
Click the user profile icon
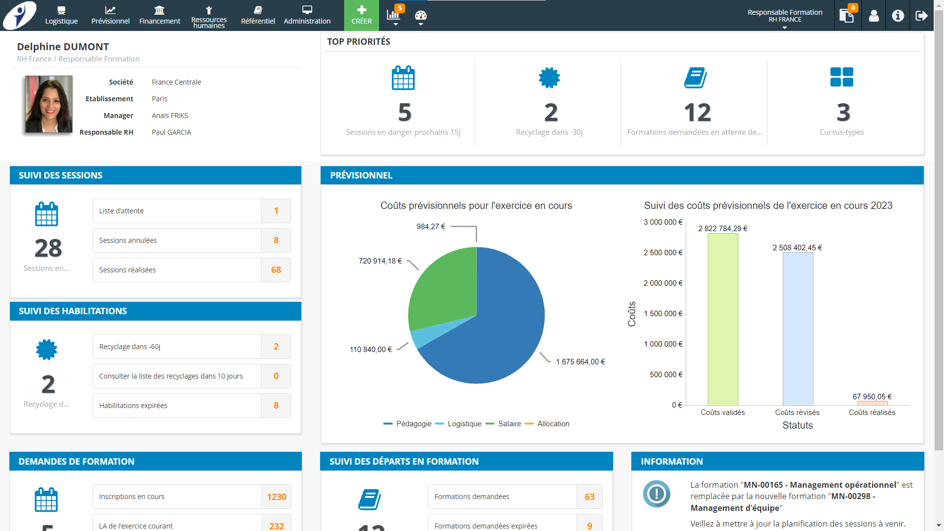[x=874, y=16]
